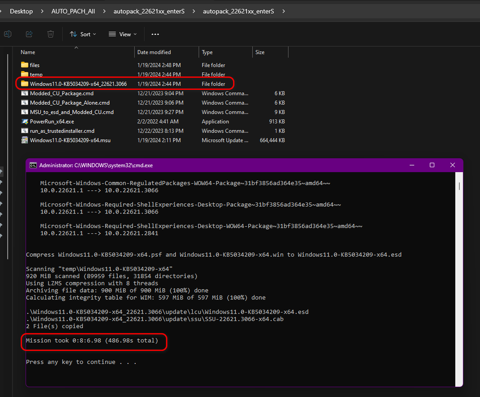Image resolution: width=480 pixels, height=397 pixels.
Task: Click the 913 KB size cell
Action: point(277,122)
